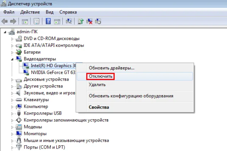Toggle the action pane toolbar icon
Screen dimensions: 227x151
(57, 22)
